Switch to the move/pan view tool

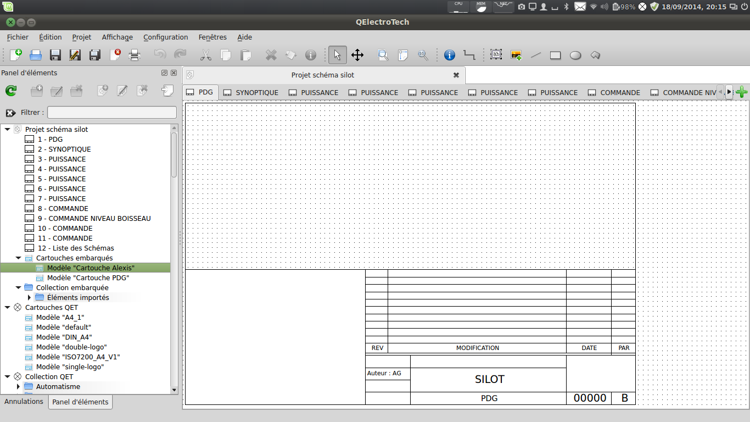[x=357, y=55]
